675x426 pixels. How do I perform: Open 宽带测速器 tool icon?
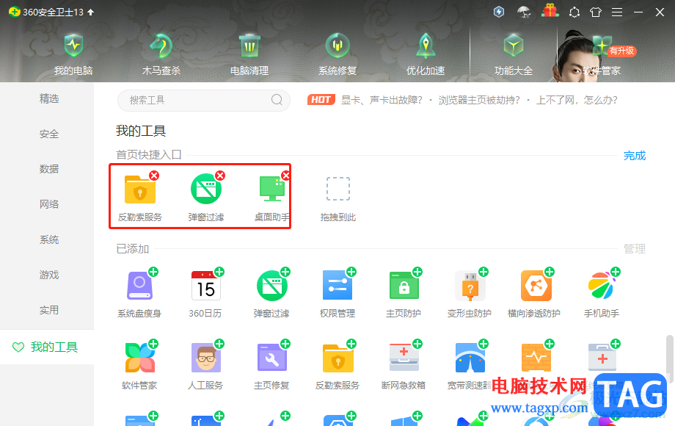pyautogui.click(x=470, y=358)
